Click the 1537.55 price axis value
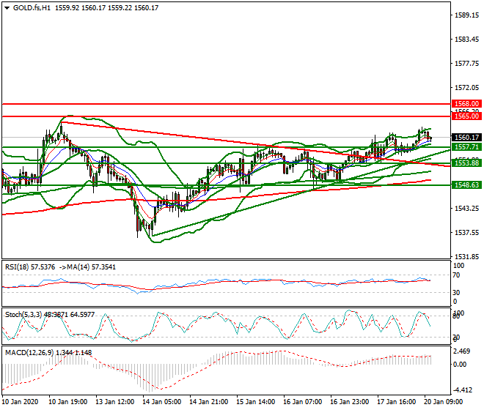This screenshot has height=410, width=484. click(x=466, y=232)
